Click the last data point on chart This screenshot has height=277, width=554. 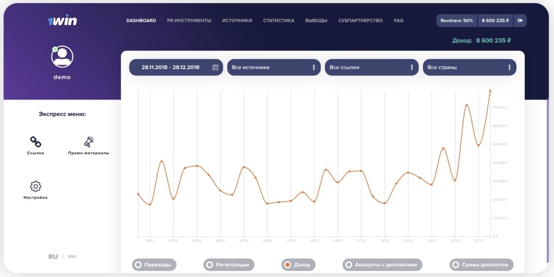(x=490, y=91)
